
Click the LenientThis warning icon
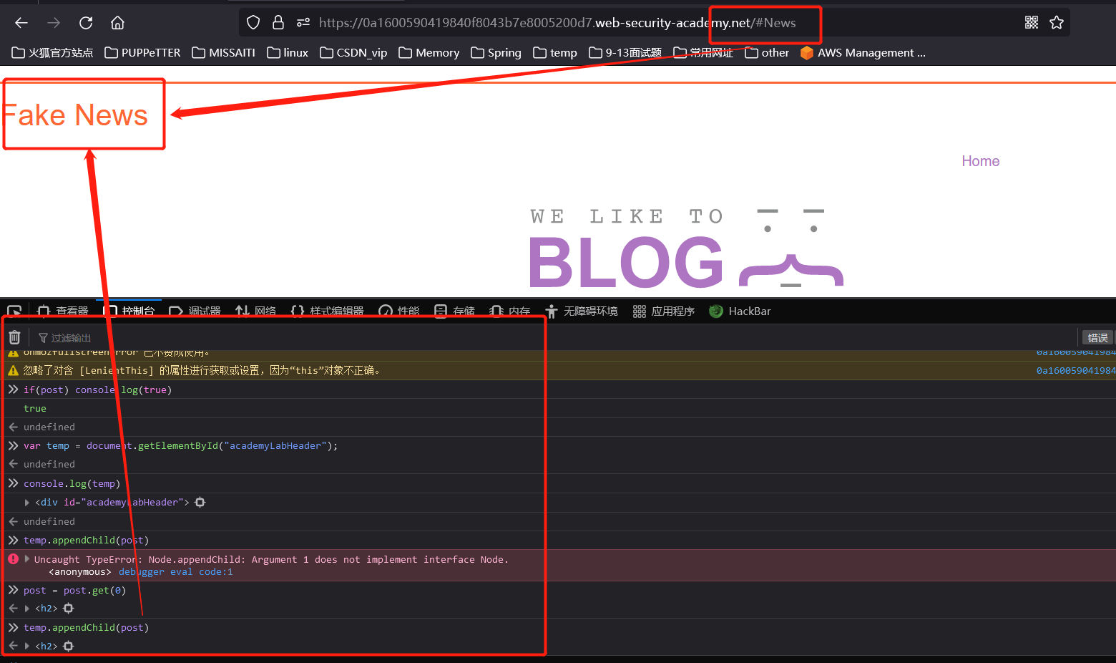point(13,370)
